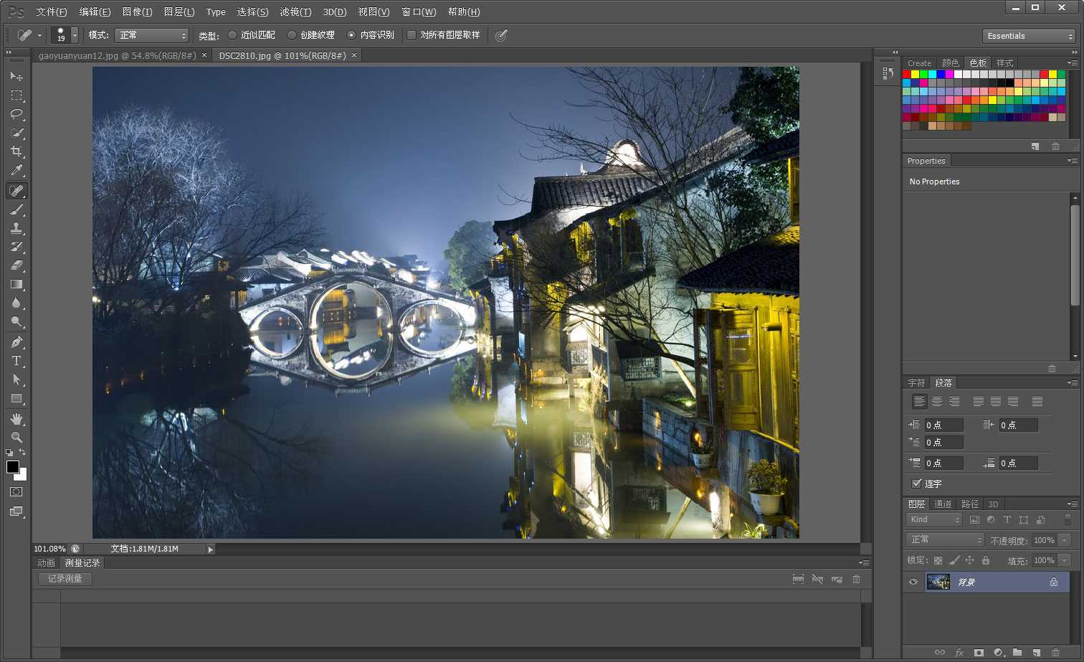
Task: Choose the Hand tool
Action: (16, 418)
